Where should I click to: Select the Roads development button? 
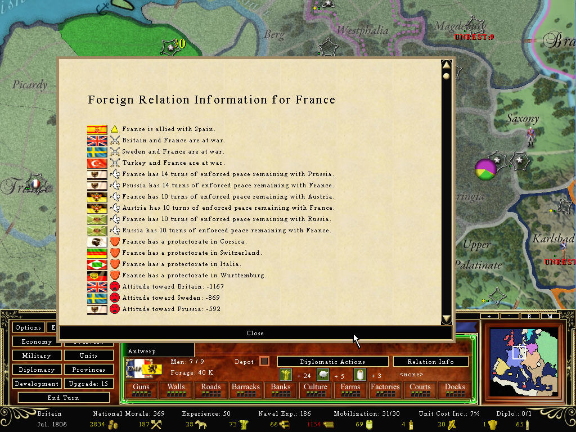211,390
